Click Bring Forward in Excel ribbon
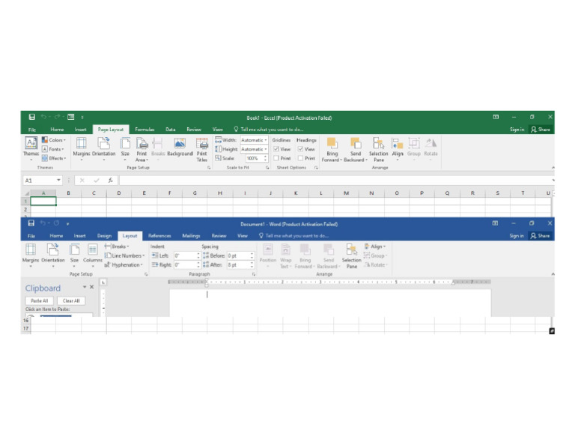575x445 pixels. [x=332, y=149]
